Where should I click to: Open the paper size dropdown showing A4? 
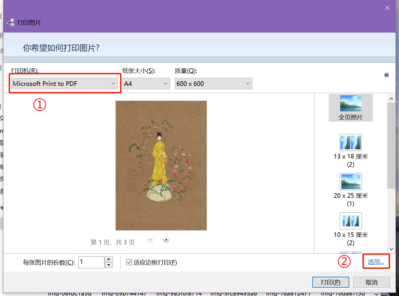(x=146, y=84)
